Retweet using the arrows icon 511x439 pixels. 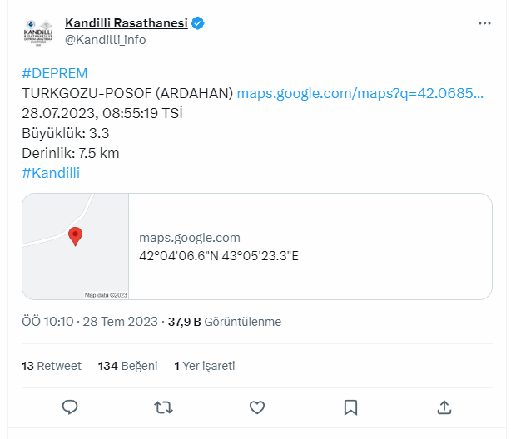pyautogui.click(x=163, y=407)
